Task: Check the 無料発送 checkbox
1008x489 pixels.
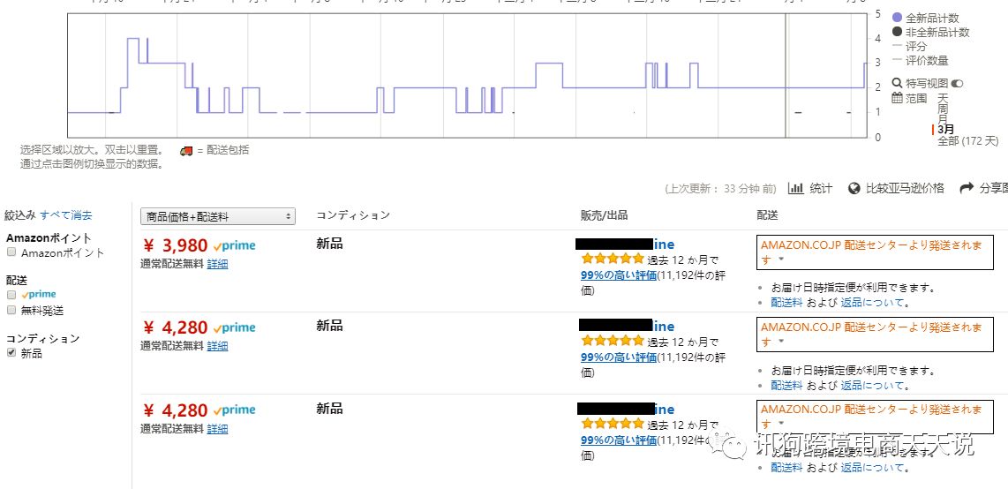Action: click(x=11, y=311)
